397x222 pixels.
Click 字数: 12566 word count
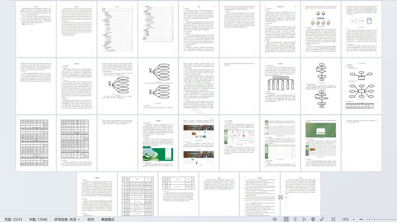click(38, 219)
